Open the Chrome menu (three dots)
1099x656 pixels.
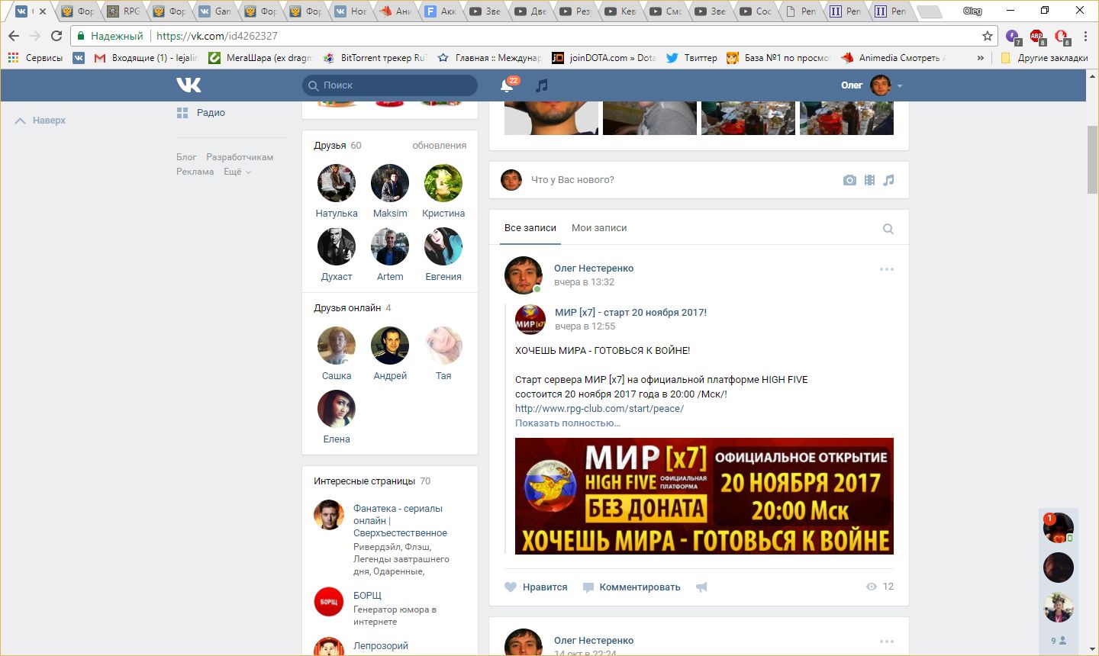tap(1085, 36)
